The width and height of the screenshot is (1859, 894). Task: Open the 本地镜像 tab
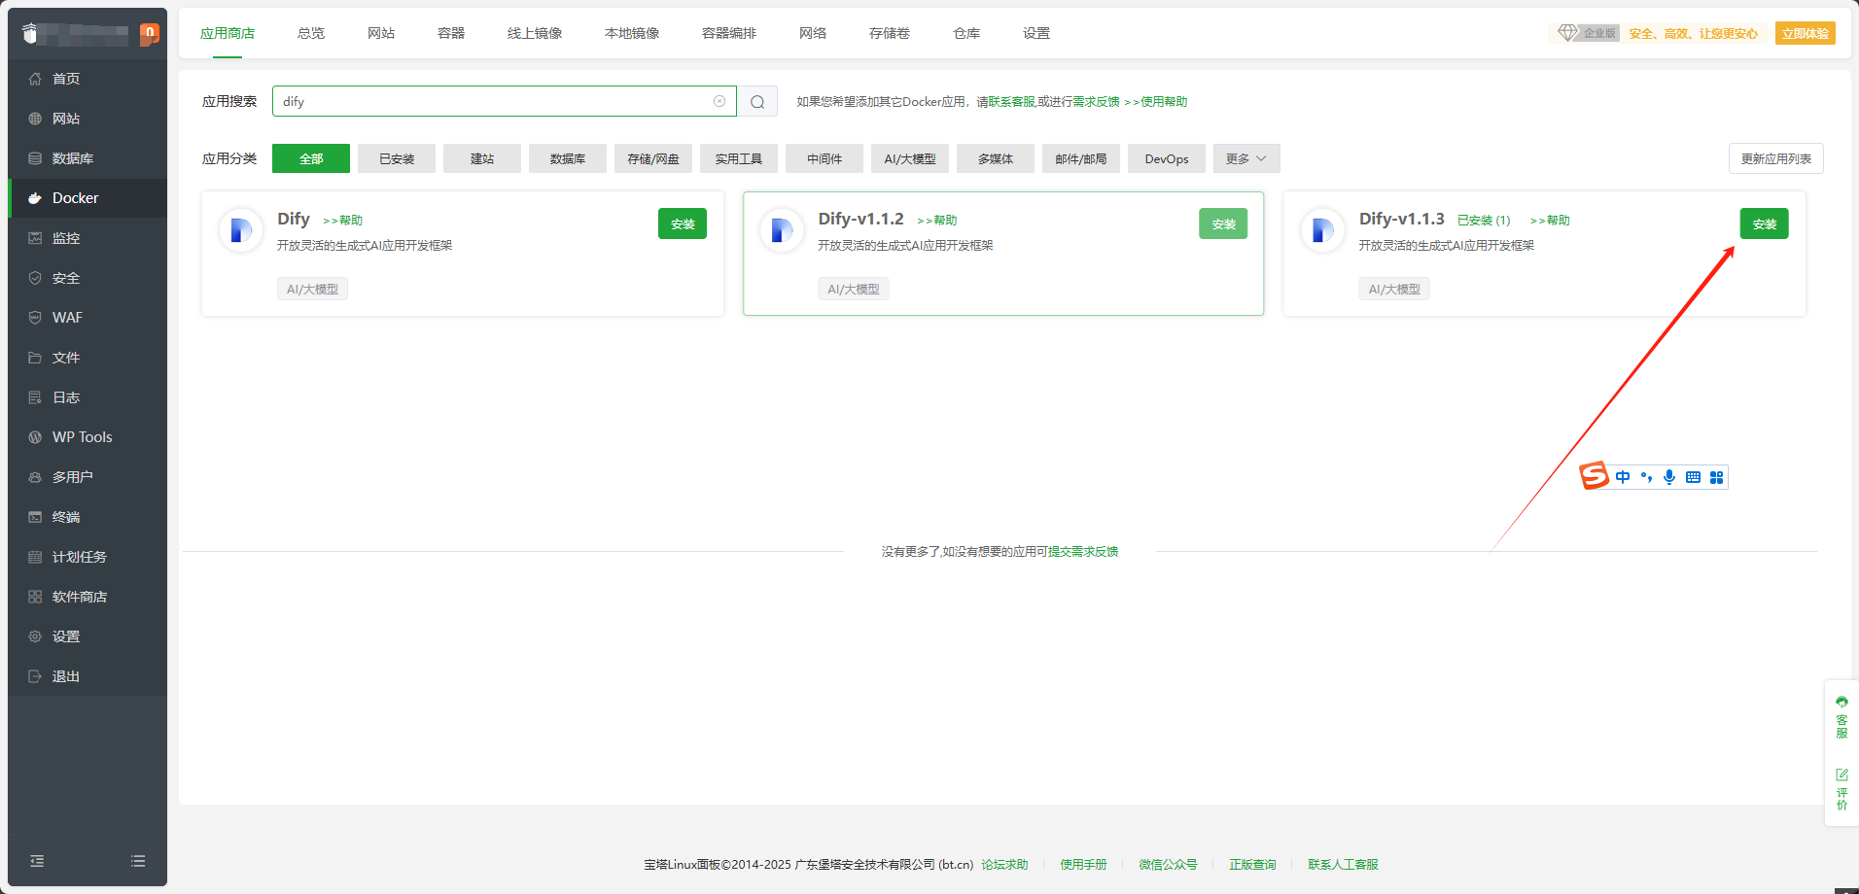pos(632,33)
